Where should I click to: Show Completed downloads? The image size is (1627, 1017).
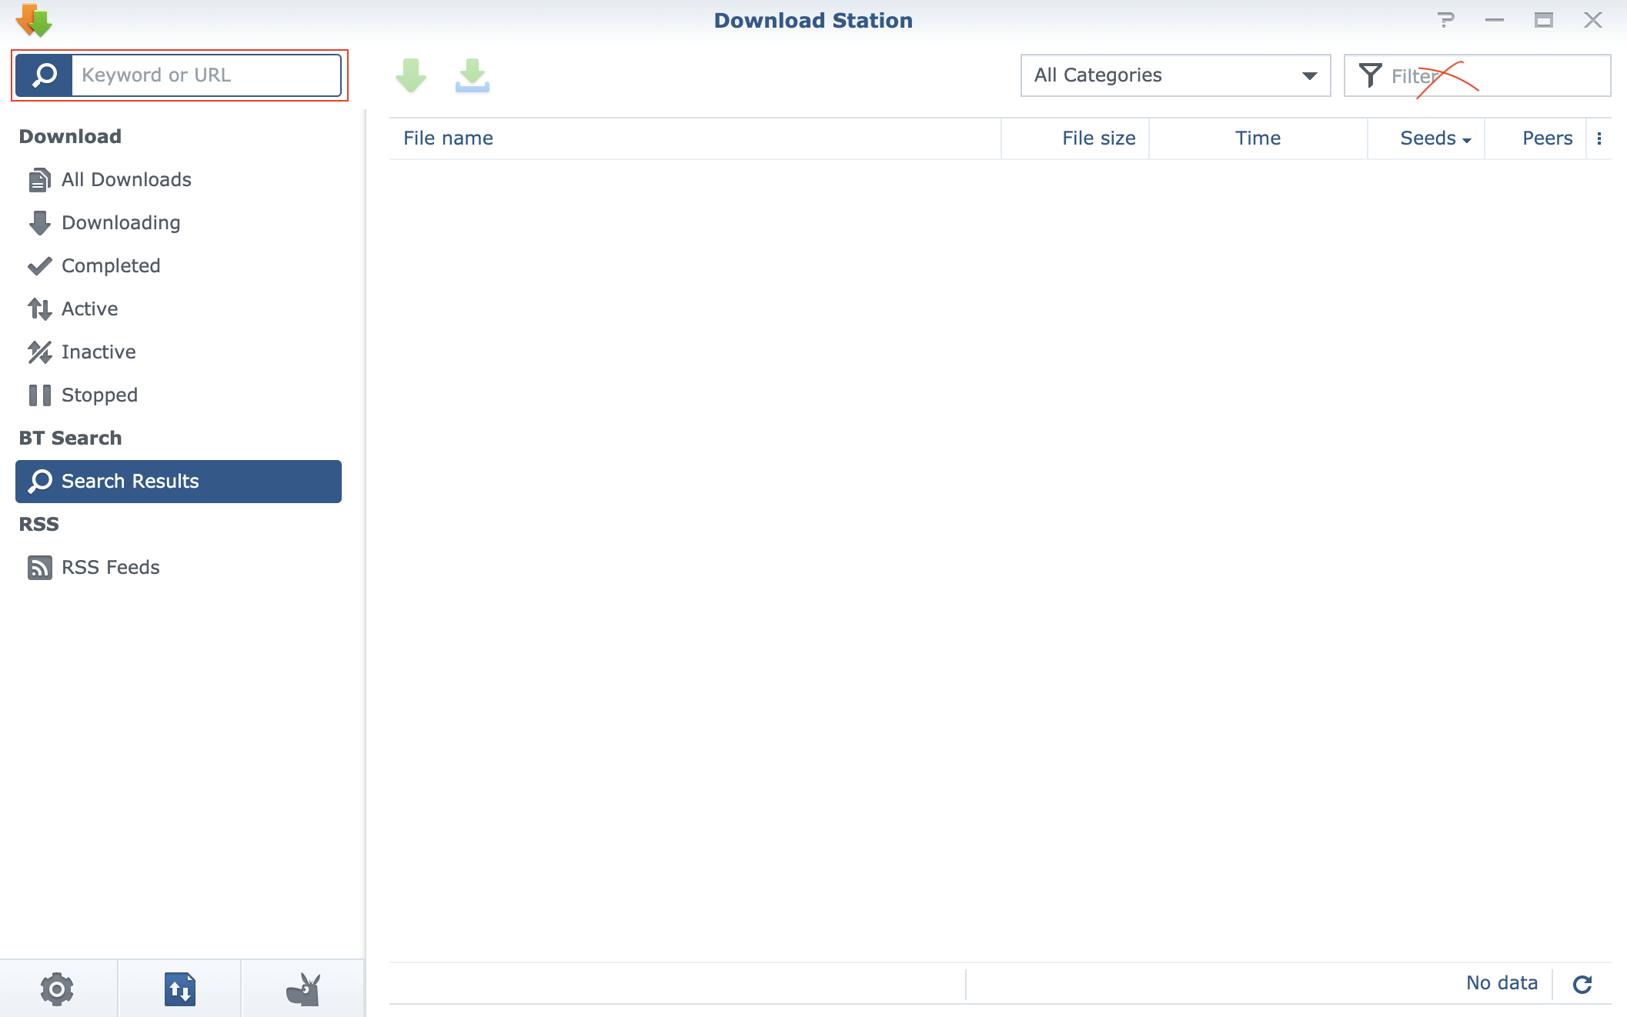pyautogui.click(x=111, y=265)
